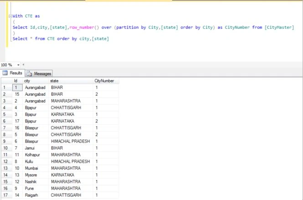
Task: Click row header 1 in the results grid
Action: pyautogui.click(x=6, y=87)
